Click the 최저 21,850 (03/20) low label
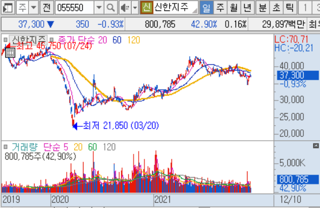320x208 pixels. point(120,125)
